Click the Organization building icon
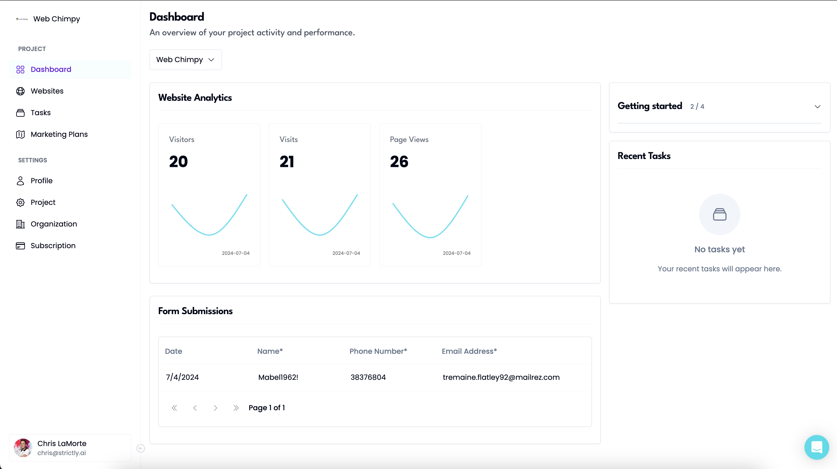 coord(20,224)
